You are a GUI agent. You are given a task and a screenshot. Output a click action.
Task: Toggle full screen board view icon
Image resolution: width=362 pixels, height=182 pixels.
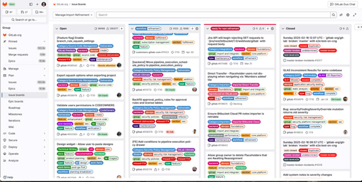click(354, 15)
